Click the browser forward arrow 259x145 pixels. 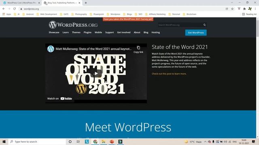(9, 9)
